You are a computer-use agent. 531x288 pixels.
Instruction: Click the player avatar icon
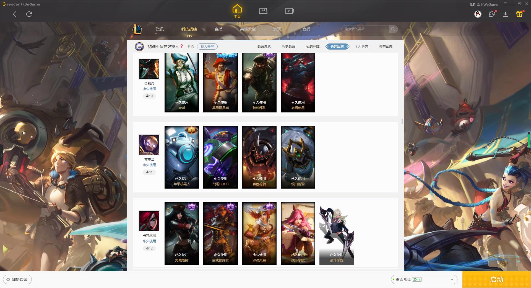139,47
